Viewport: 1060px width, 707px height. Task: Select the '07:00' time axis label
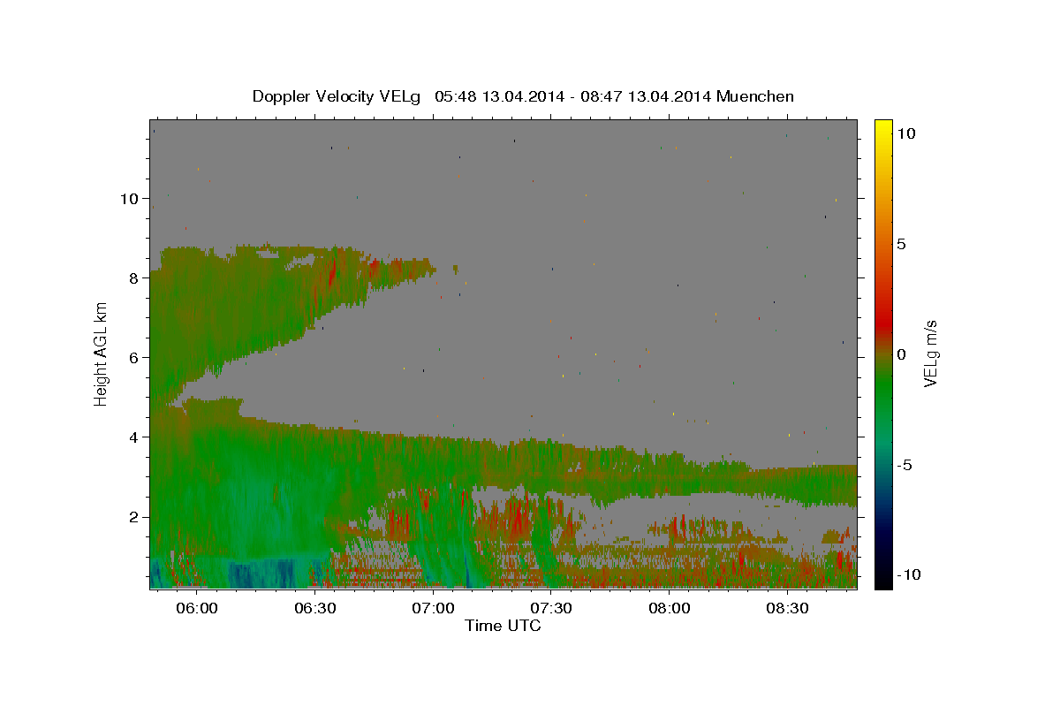(x=433, y=608)
